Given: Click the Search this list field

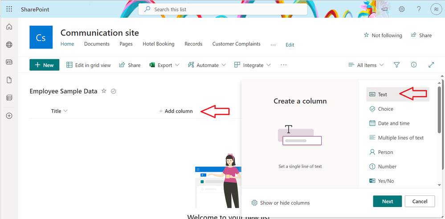Looking at the screenshot, I should pos(223,9).
